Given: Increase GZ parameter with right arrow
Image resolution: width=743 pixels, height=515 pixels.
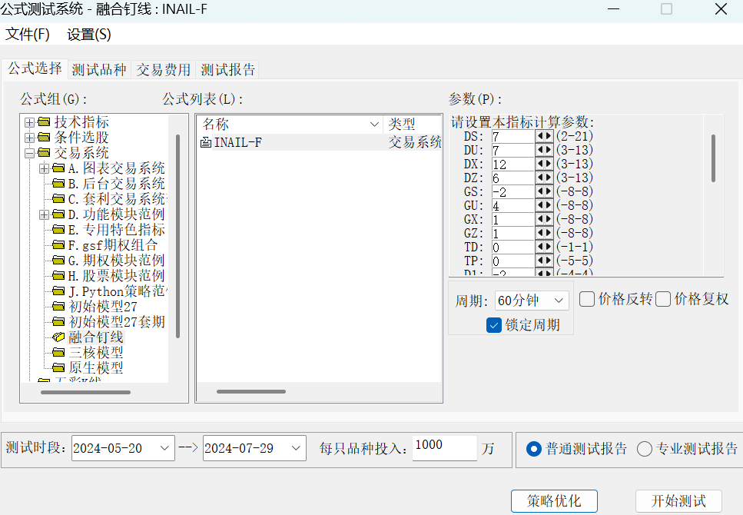Looking at the screenshot, I should pos(549,232).
